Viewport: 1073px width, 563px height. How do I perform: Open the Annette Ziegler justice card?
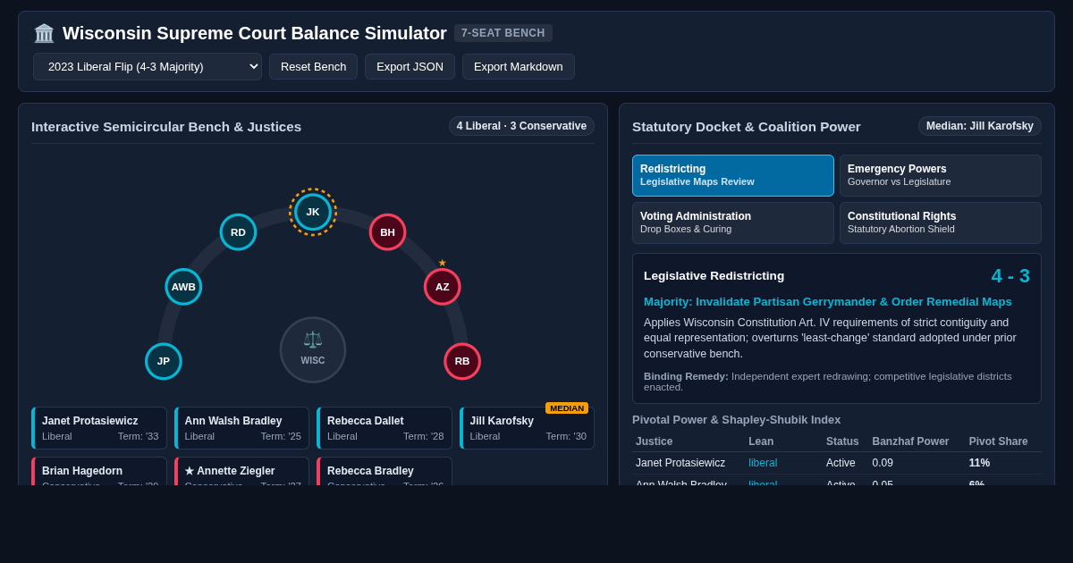(x=241, y=471)
